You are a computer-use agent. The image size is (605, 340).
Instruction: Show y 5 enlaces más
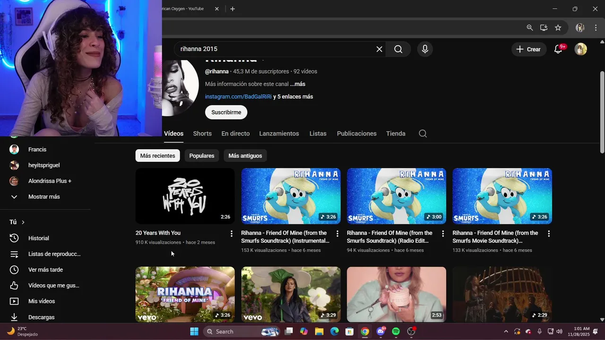pos(293,96)
